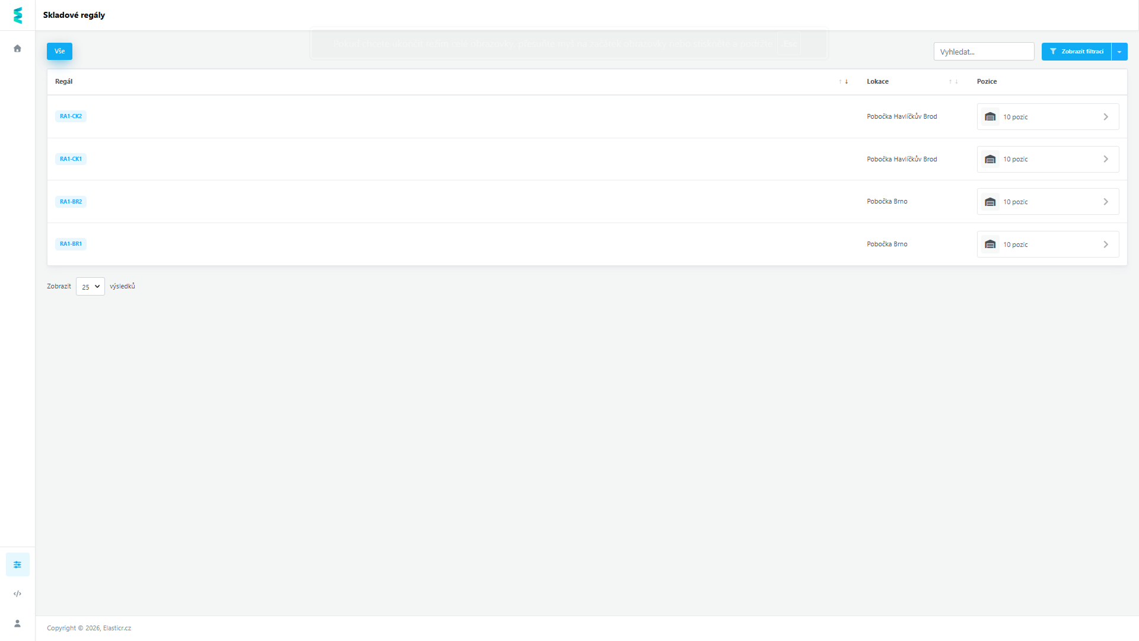The image size is (1139, 641).
Task: Open the user profile sidebar icon
Action: (x=18, y=623)
